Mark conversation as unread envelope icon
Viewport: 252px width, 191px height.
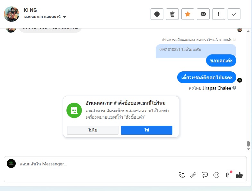[x=203, y=14]
